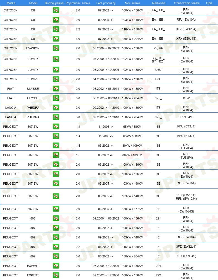Select "FIAT" in the Ulysse 2.0 row
Screen dimensions: 218x280
coord(11,89)
